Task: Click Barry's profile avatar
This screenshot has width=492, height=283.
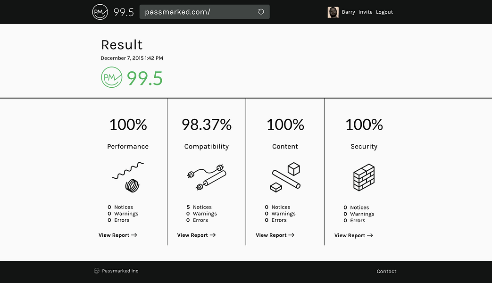Action: click(x=333, y=12)
